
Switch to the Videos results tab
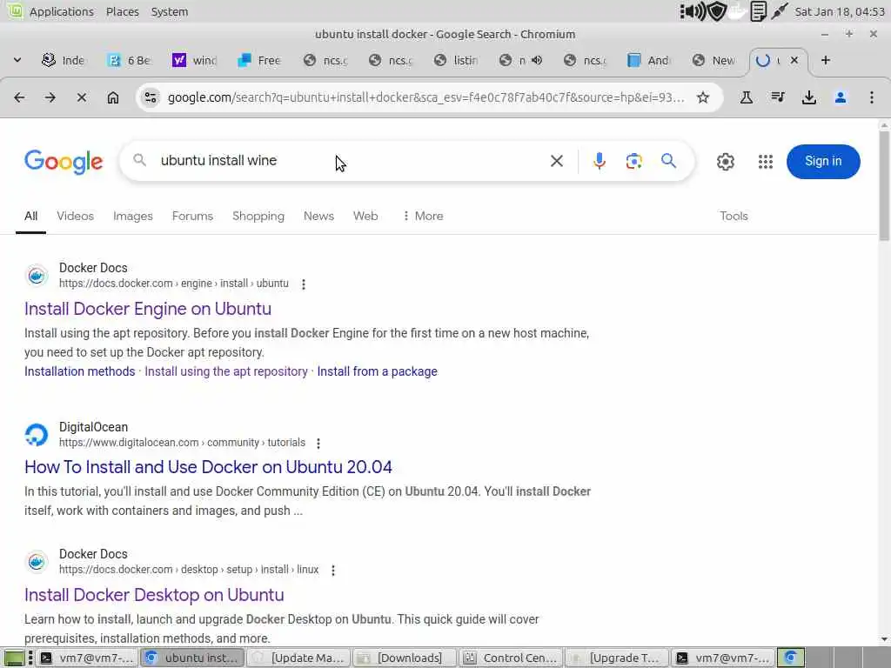75,216
